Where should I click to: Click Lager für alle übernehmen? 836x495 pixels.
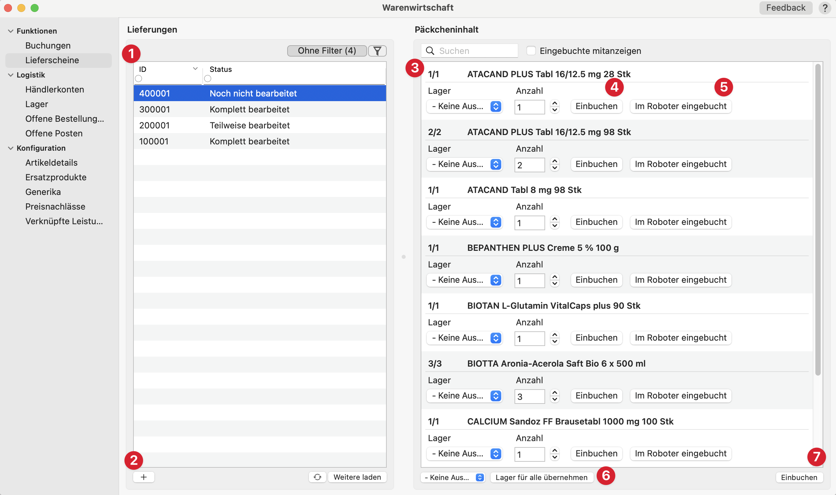click(x=541, y=477)
